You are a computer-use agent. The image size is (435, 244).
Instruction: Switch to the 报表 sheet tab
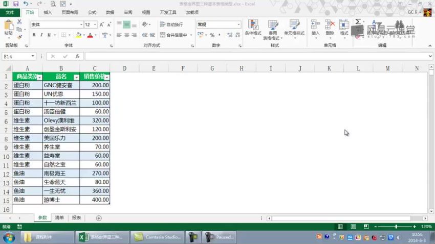[x=76, y=218]
